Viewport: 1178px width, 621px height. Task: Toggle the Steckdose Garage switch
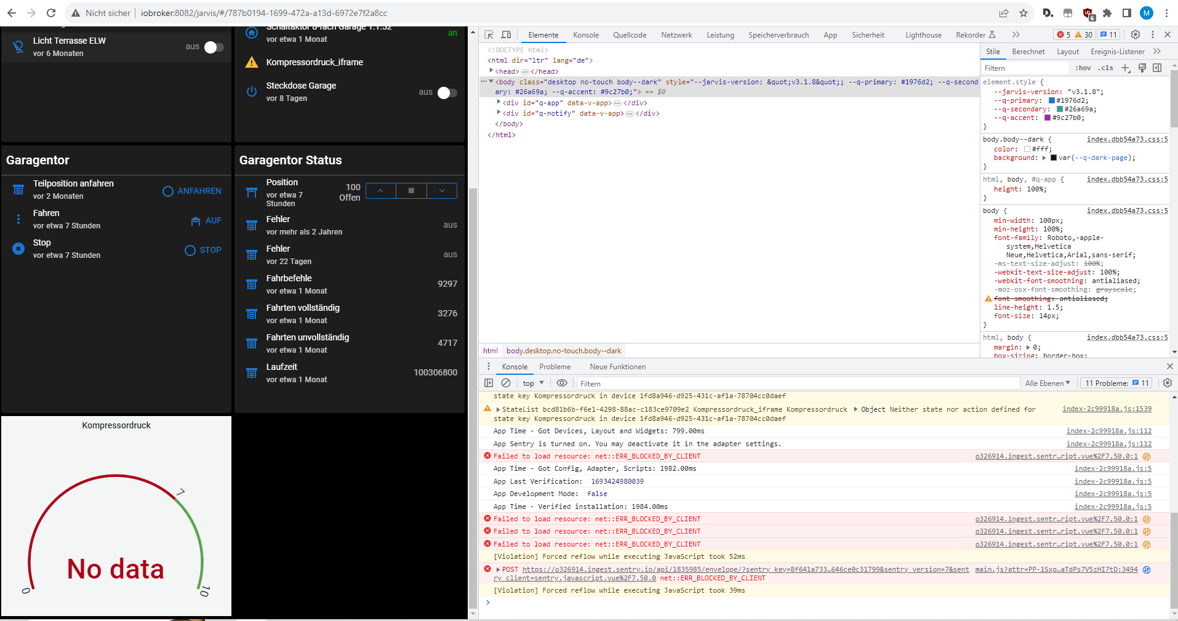point(447,93)
